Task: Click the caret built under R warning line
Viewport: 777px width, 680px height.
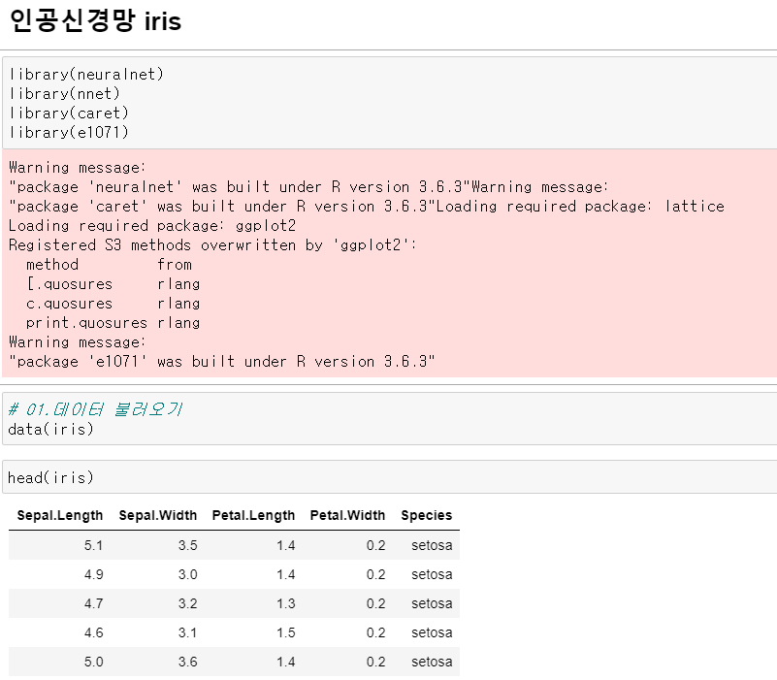Action: (x=221, y=207)
